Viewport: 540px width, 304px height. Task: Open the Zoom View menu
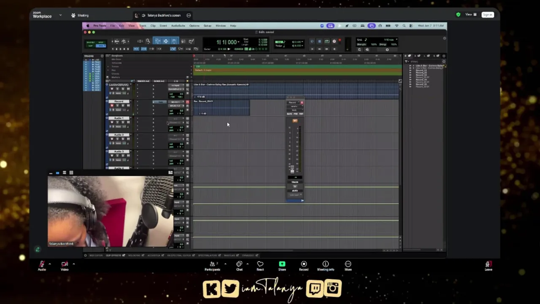coord(471,15)
